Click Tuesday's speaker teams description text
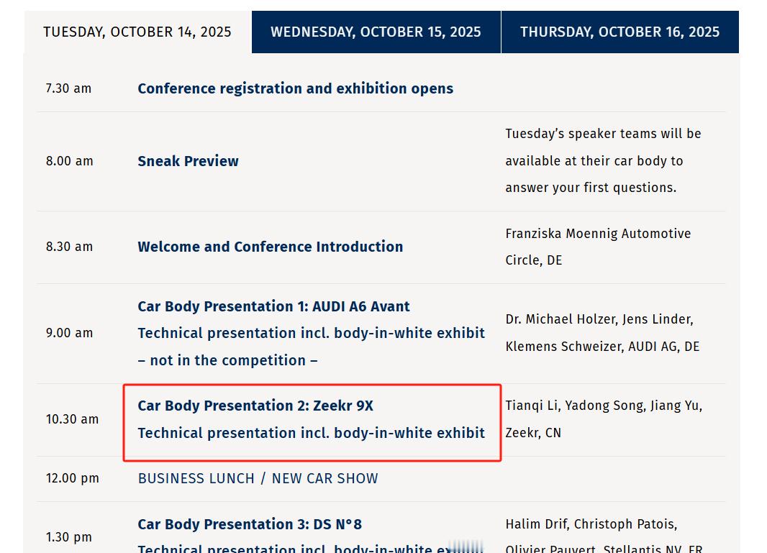 pos(603,160)
